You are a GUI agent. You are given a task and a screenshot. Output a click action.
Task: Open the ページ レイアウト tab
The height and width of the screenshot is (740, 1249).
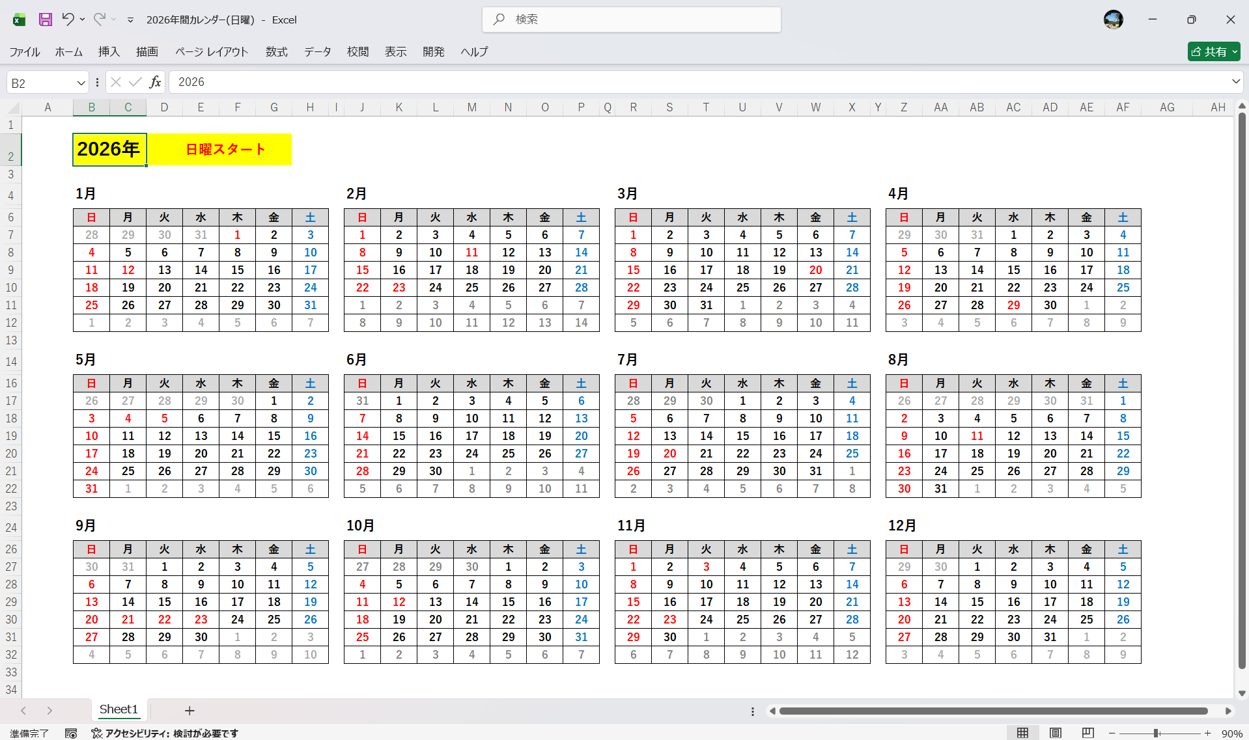click(x=212, y=52)
